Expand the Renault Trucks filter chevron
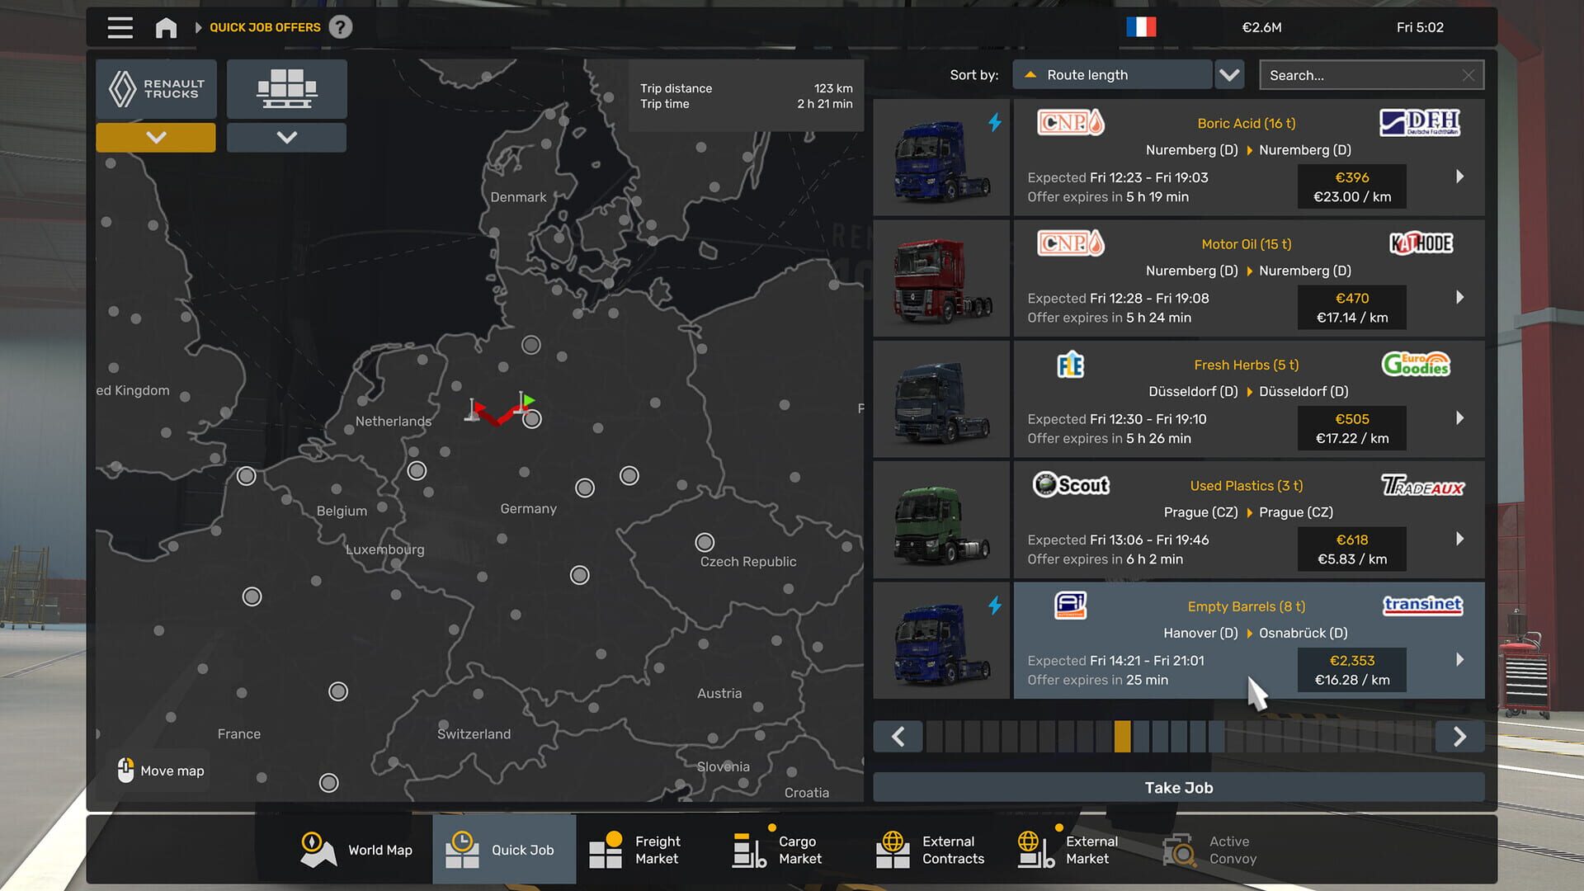The image size is (1584, 891). [155, 137]
